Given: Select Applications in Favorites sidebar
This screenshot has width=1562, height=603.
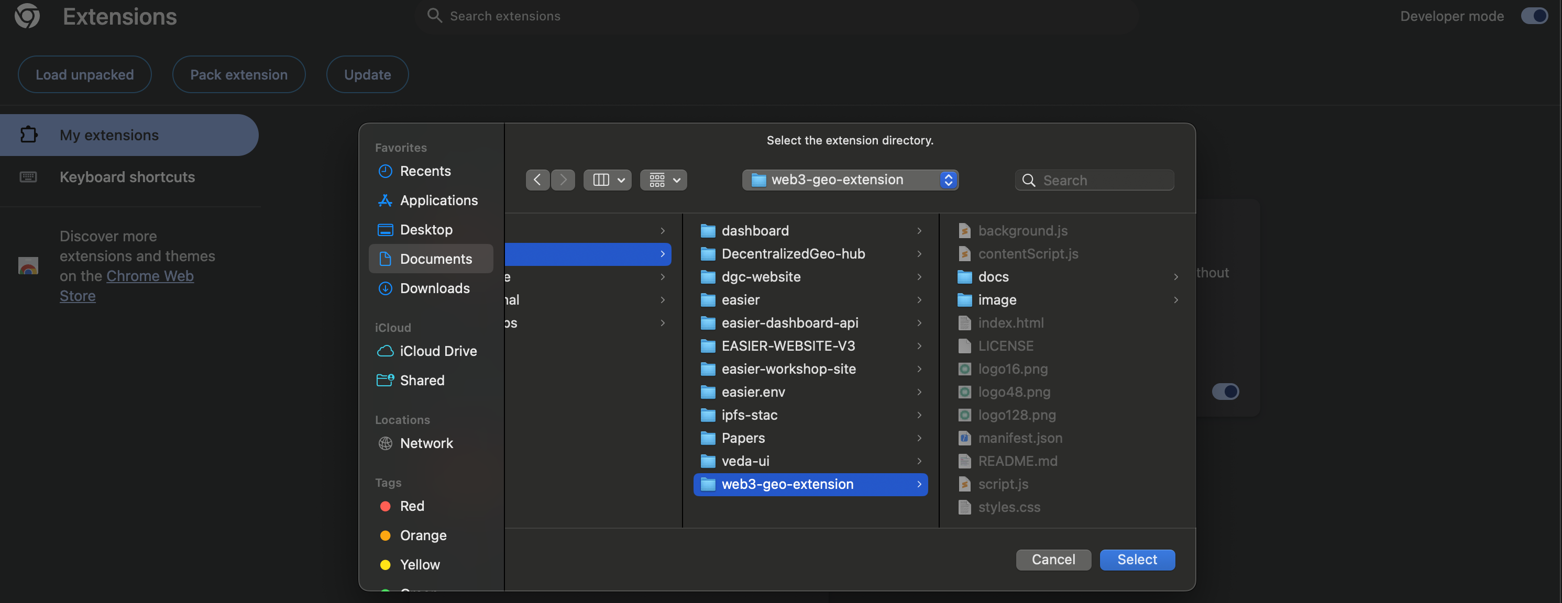Looking at the screenshot, I should 431,200.
